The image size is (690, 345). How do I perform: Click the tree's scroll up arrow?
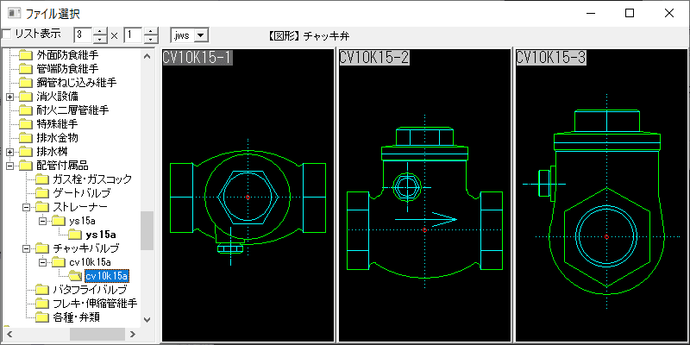(x=147, y=56)
